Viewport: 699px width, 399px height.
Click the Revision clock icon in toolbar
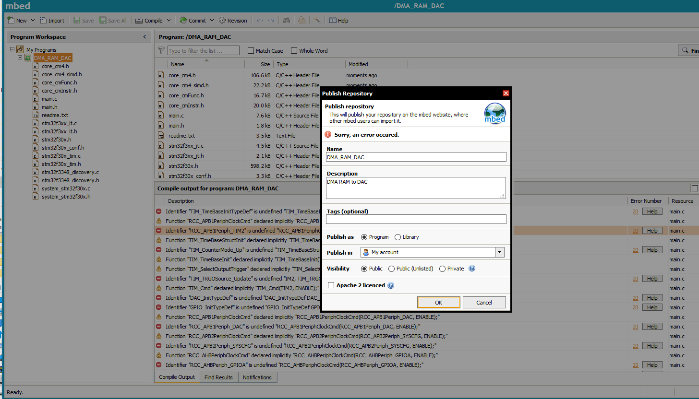click(x=223, y=21)
